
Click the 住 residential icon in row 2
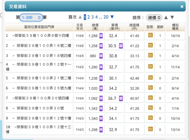click(150, 45)
